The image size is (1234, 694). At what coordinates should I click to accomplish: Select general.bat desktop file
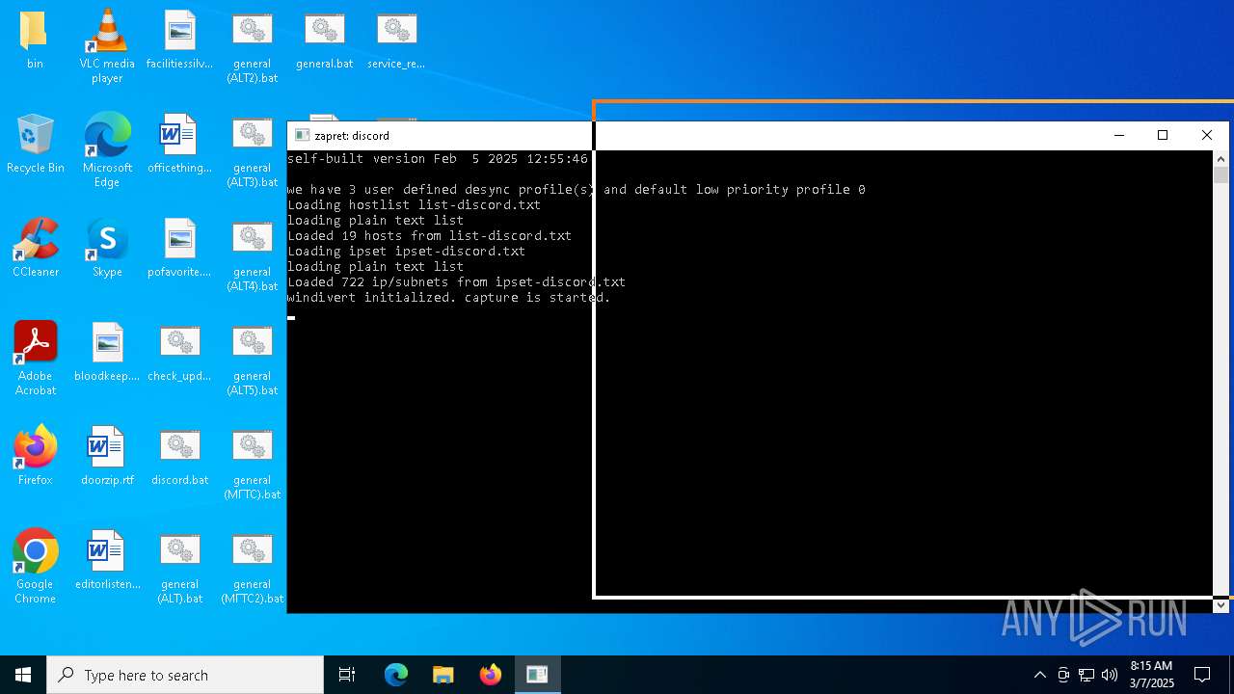coord(324,39)
